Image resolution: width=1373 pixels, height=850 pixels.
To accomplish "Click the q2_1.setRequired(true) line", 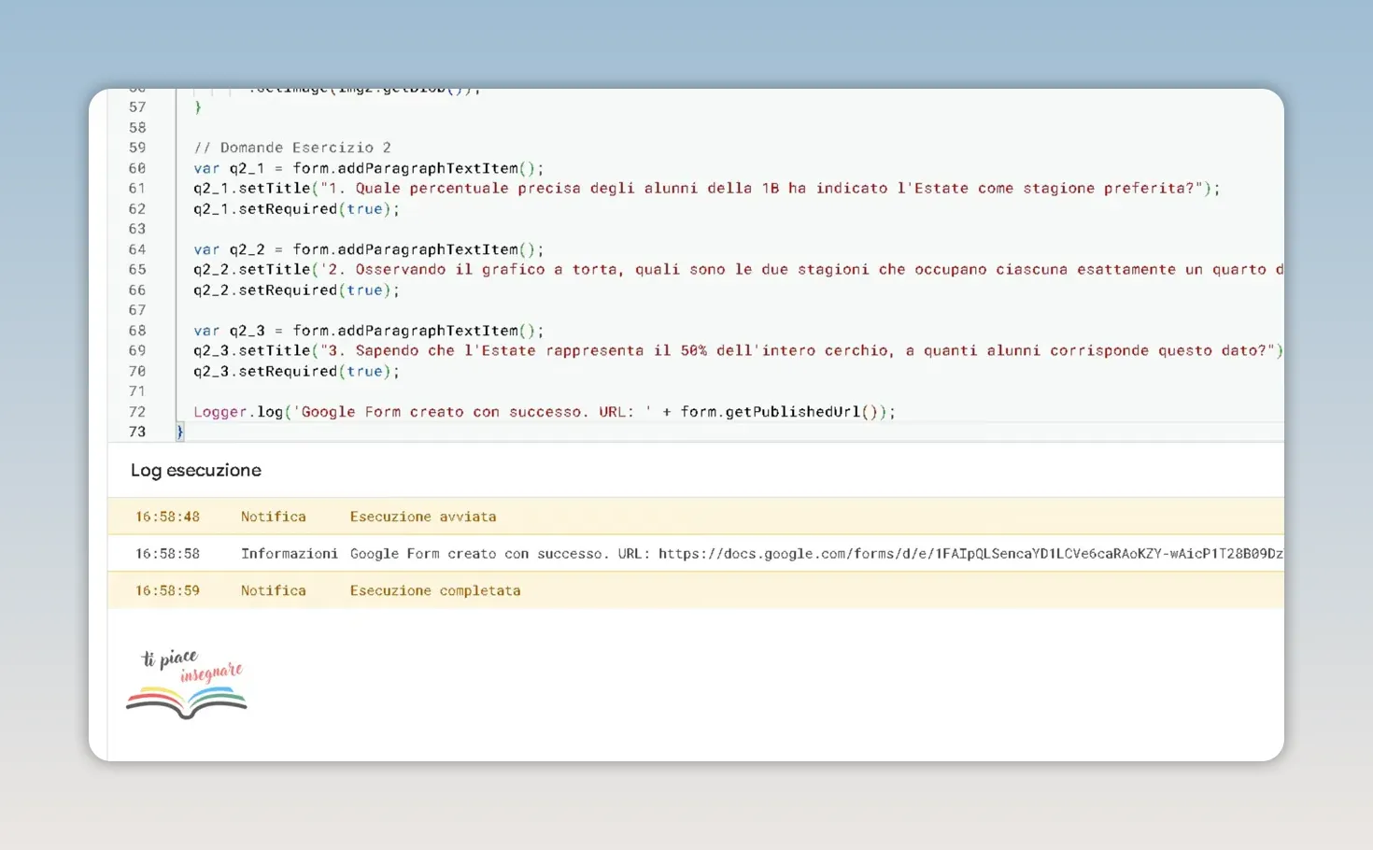I will (297, 209).
